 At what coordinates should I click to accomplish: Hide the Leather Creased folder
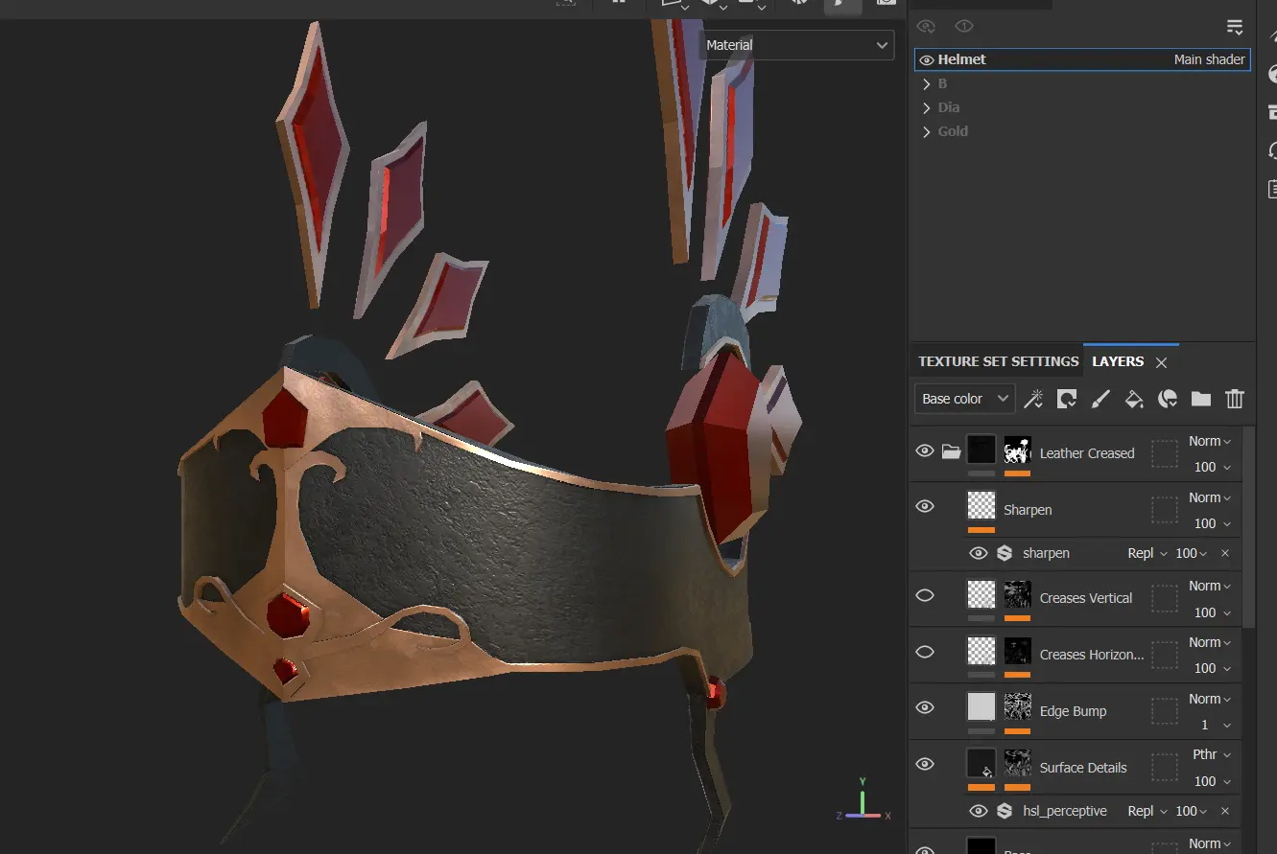click(925, 450)
